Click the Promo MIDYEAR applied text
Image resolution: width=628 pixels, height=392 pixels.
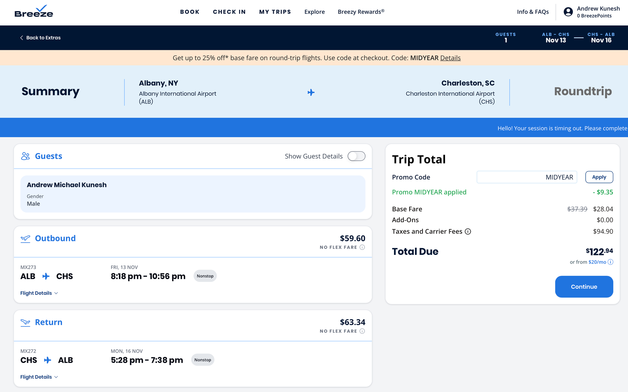[x=429, y=192]
